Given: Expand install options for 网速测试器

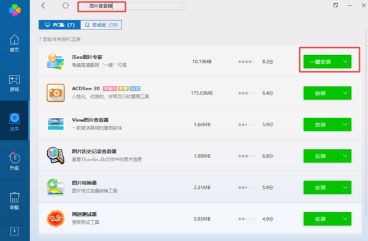Looking at the screenshot, I should (x=345, y=219).
